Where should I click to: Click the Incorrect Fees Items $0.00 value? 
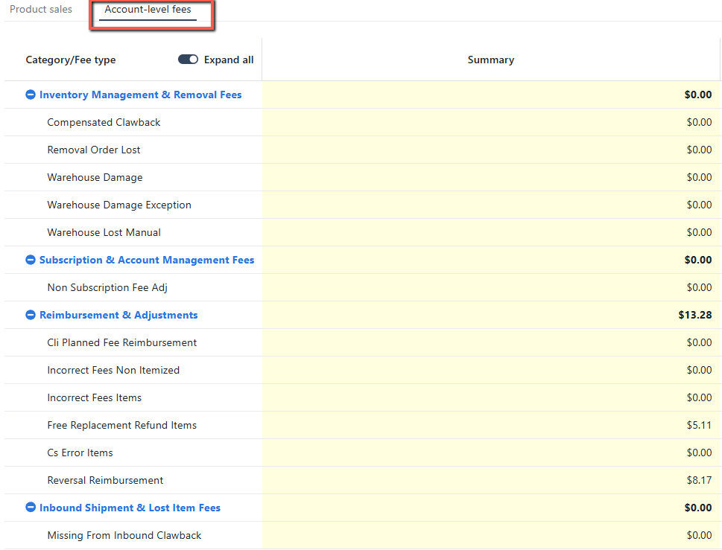pos(699,397)
